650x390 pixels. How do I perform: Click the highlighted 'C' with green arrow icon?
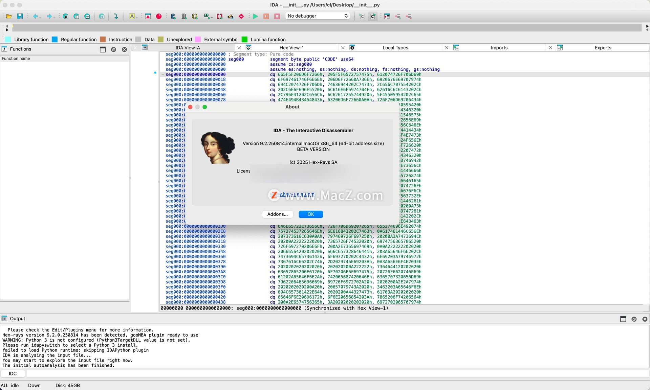[x=373, y=16]
